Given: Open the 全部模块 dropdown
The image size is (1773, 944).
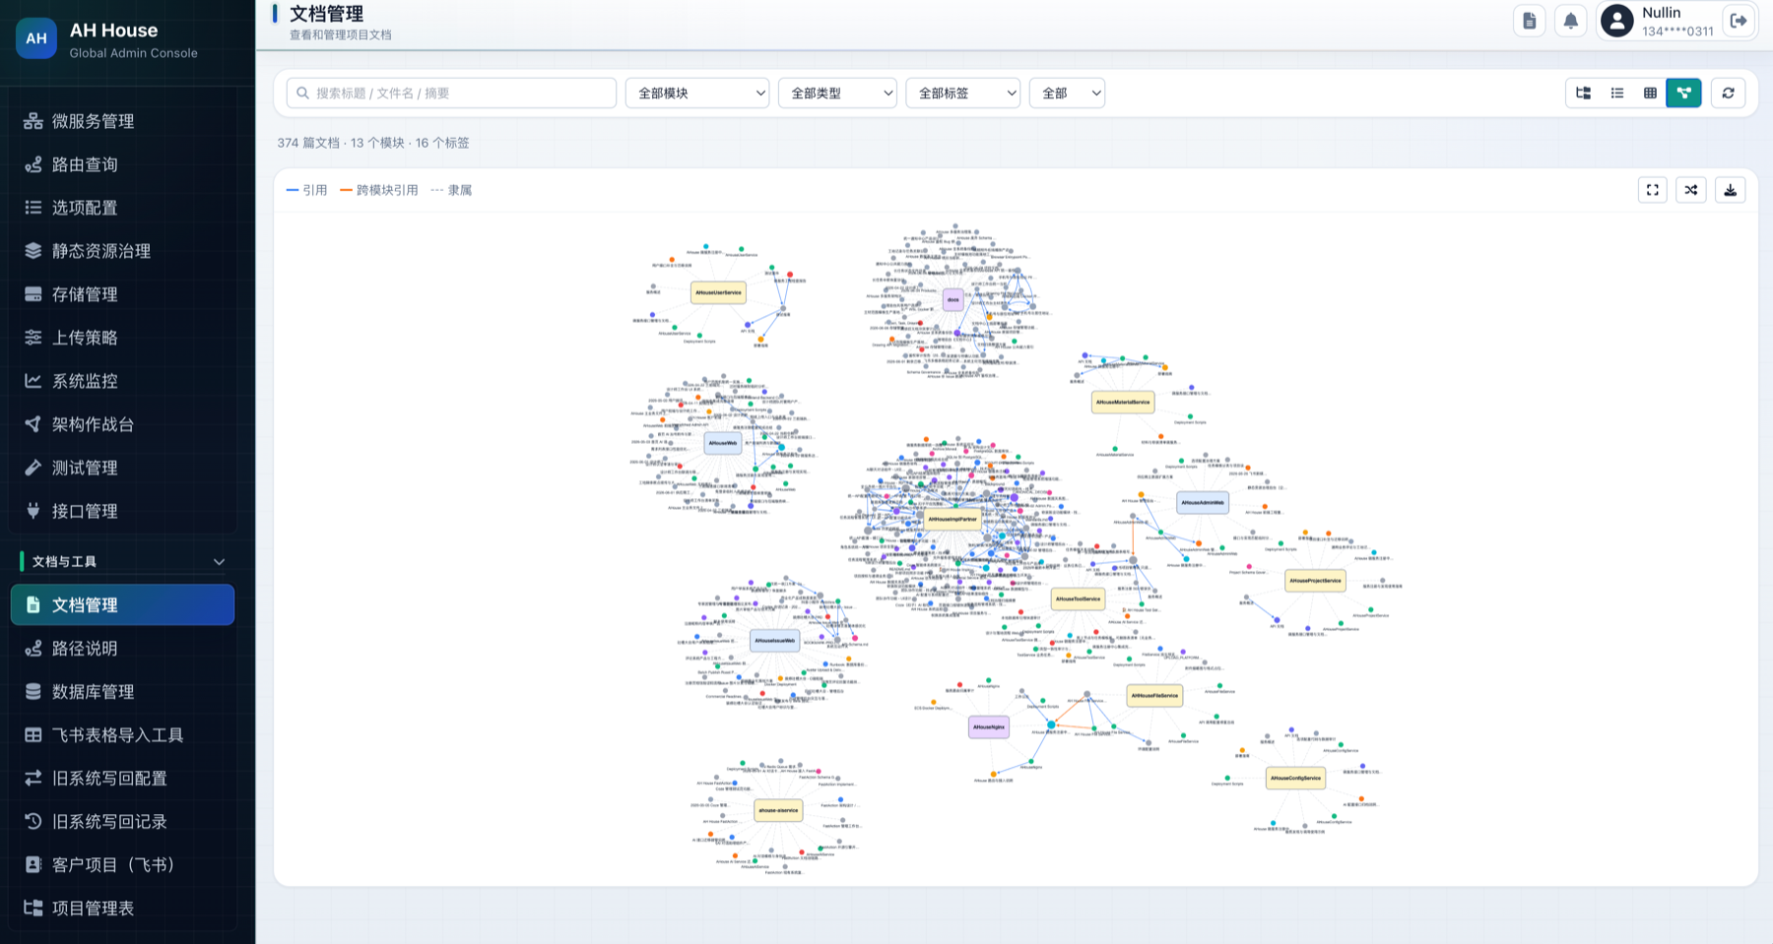Looking at the screenshot, I should (697, 94).
